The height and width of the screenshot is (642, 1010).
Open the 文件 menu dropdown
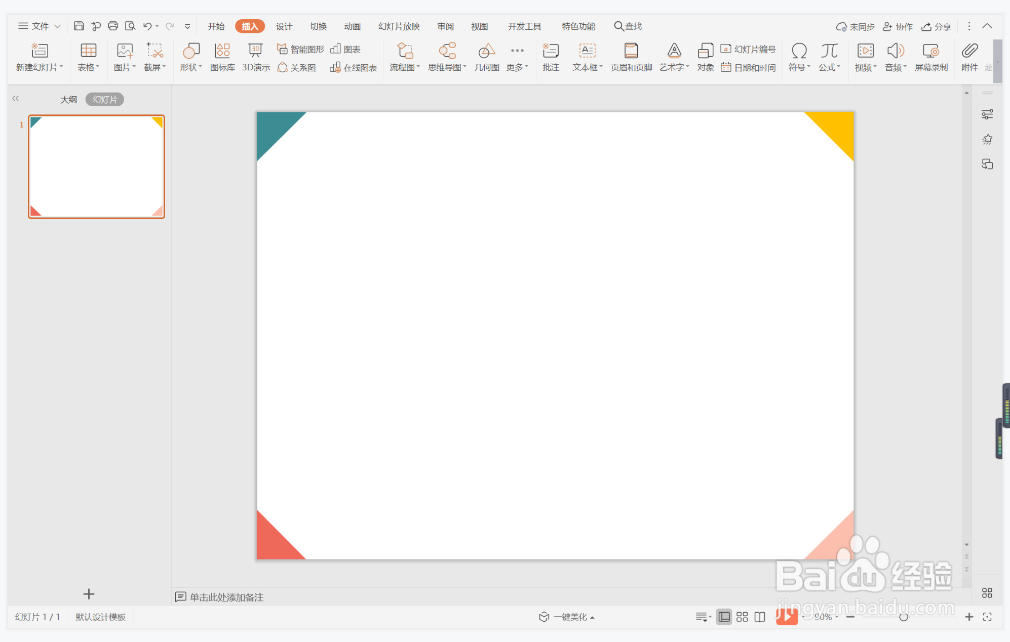pos(40,26)
